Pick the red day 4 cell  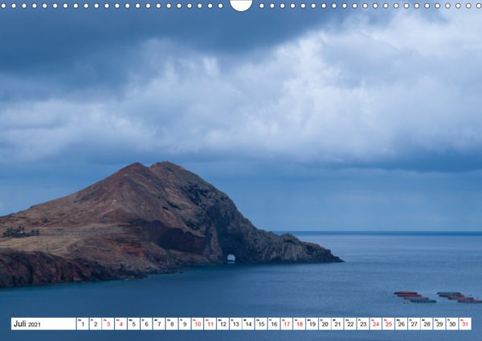coord(120,324)
